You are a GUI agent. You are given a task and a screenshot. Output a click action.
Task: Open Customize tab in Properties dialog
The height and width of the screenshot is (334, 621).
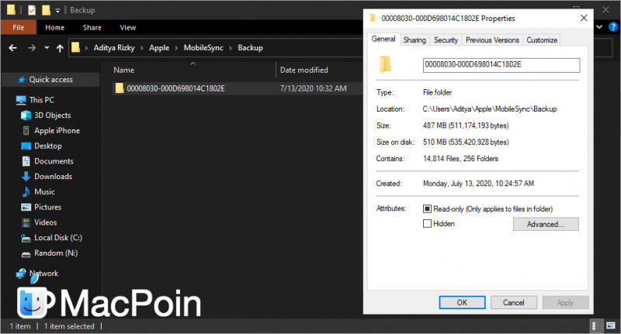click(x=542, y=40)
